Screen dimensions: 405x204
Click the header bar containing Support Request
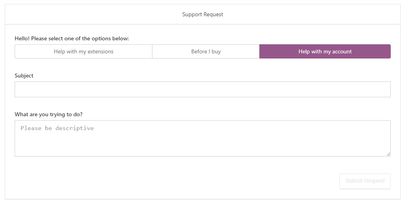pos(203,14)
